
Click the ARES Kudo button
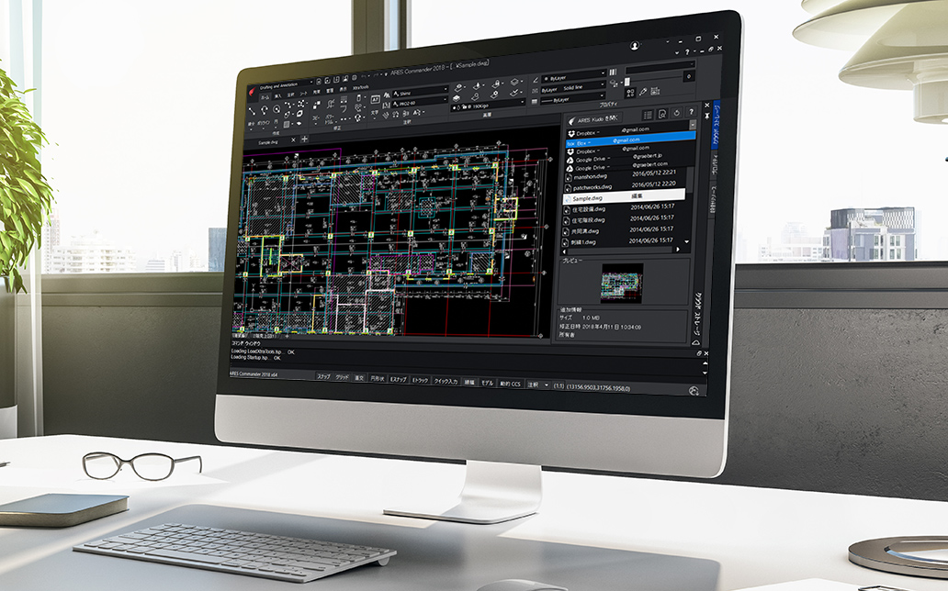[594, 119]
